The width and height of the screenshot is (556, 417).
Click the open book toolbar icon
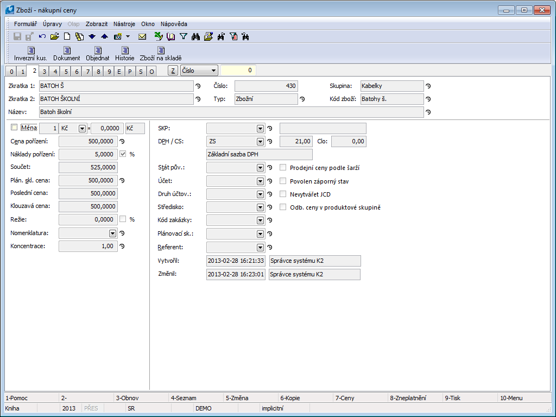click(171, 37)
